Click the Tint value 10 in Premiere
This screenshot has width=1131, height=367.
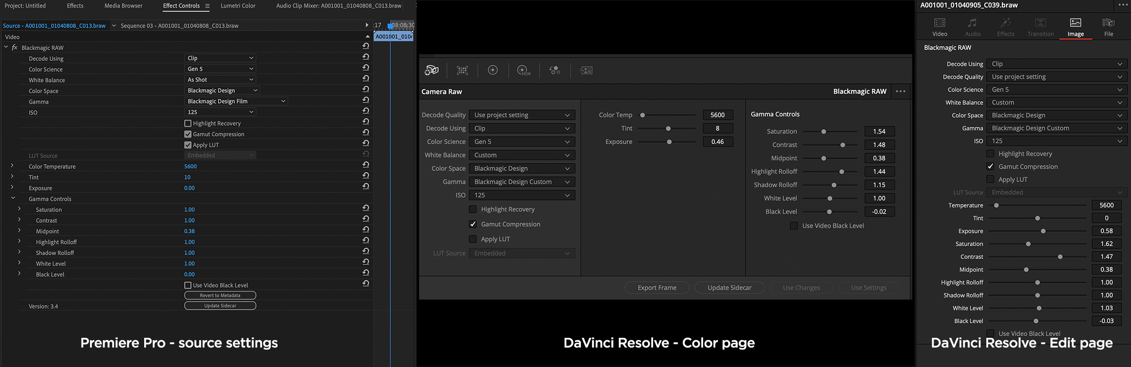coord(188,177)
